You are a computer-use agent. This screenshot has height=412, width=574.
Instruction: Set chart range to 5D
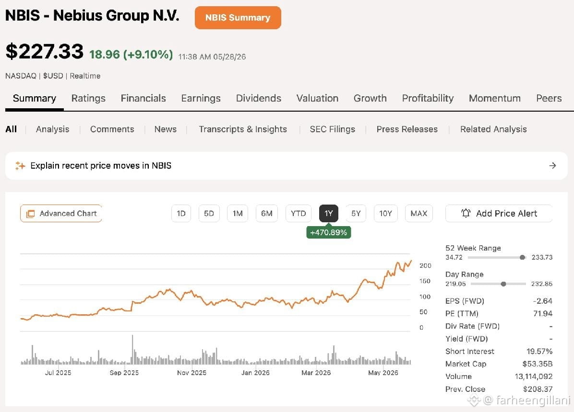209,214
